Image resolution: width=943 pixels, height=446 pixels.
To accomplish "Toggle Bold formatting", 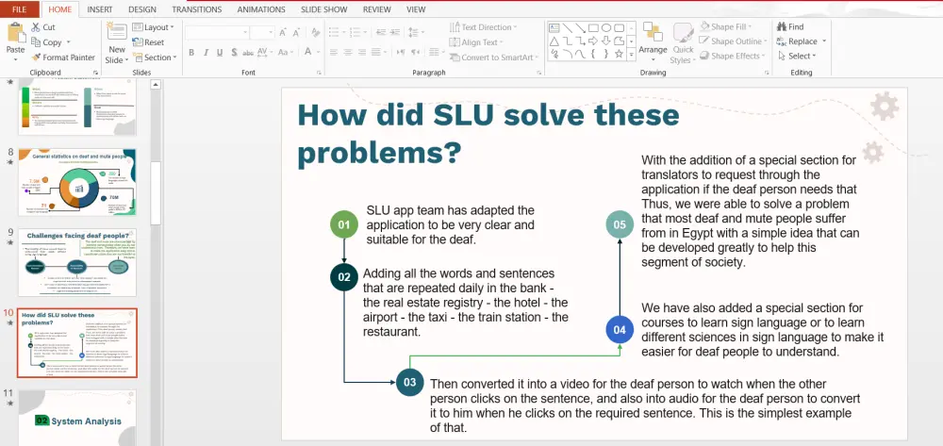I will pyautogui.click(x=191, y=52).
